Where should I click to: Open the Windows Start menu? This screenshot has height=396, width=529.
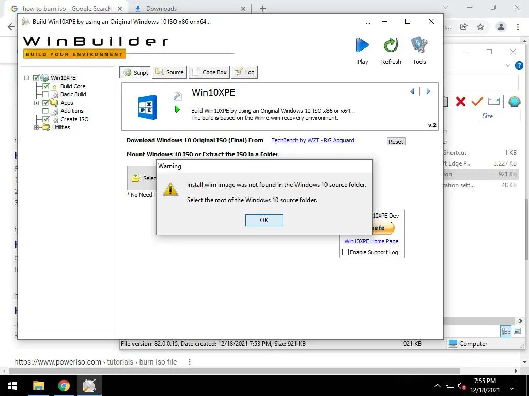pyautogui.click(x=12, y=386)
